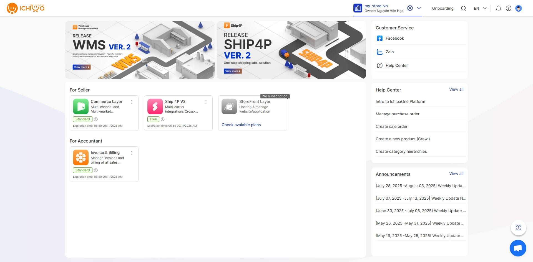The width and height of the screenshot is (533, 262).
Task: Click the Free plan badge on Ship 4P V2
Action: pos(153,119)
